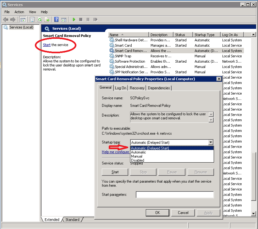Viewport: 258px width, 229px height.
Task: Collapse the Startup type combo box arrow
Action: pos(211,143)
